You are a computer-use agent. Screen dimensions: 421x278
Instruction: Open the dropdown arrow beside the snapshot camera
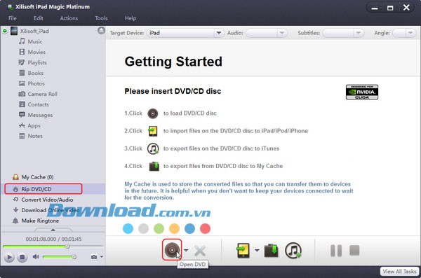(x=102, y=257)
